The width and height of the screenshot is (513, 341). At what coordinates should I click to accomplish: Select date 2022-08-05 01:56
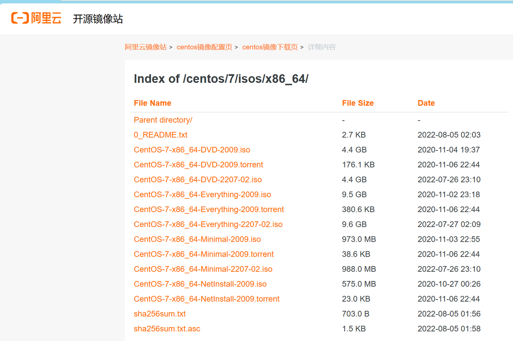tap(449, 314)
